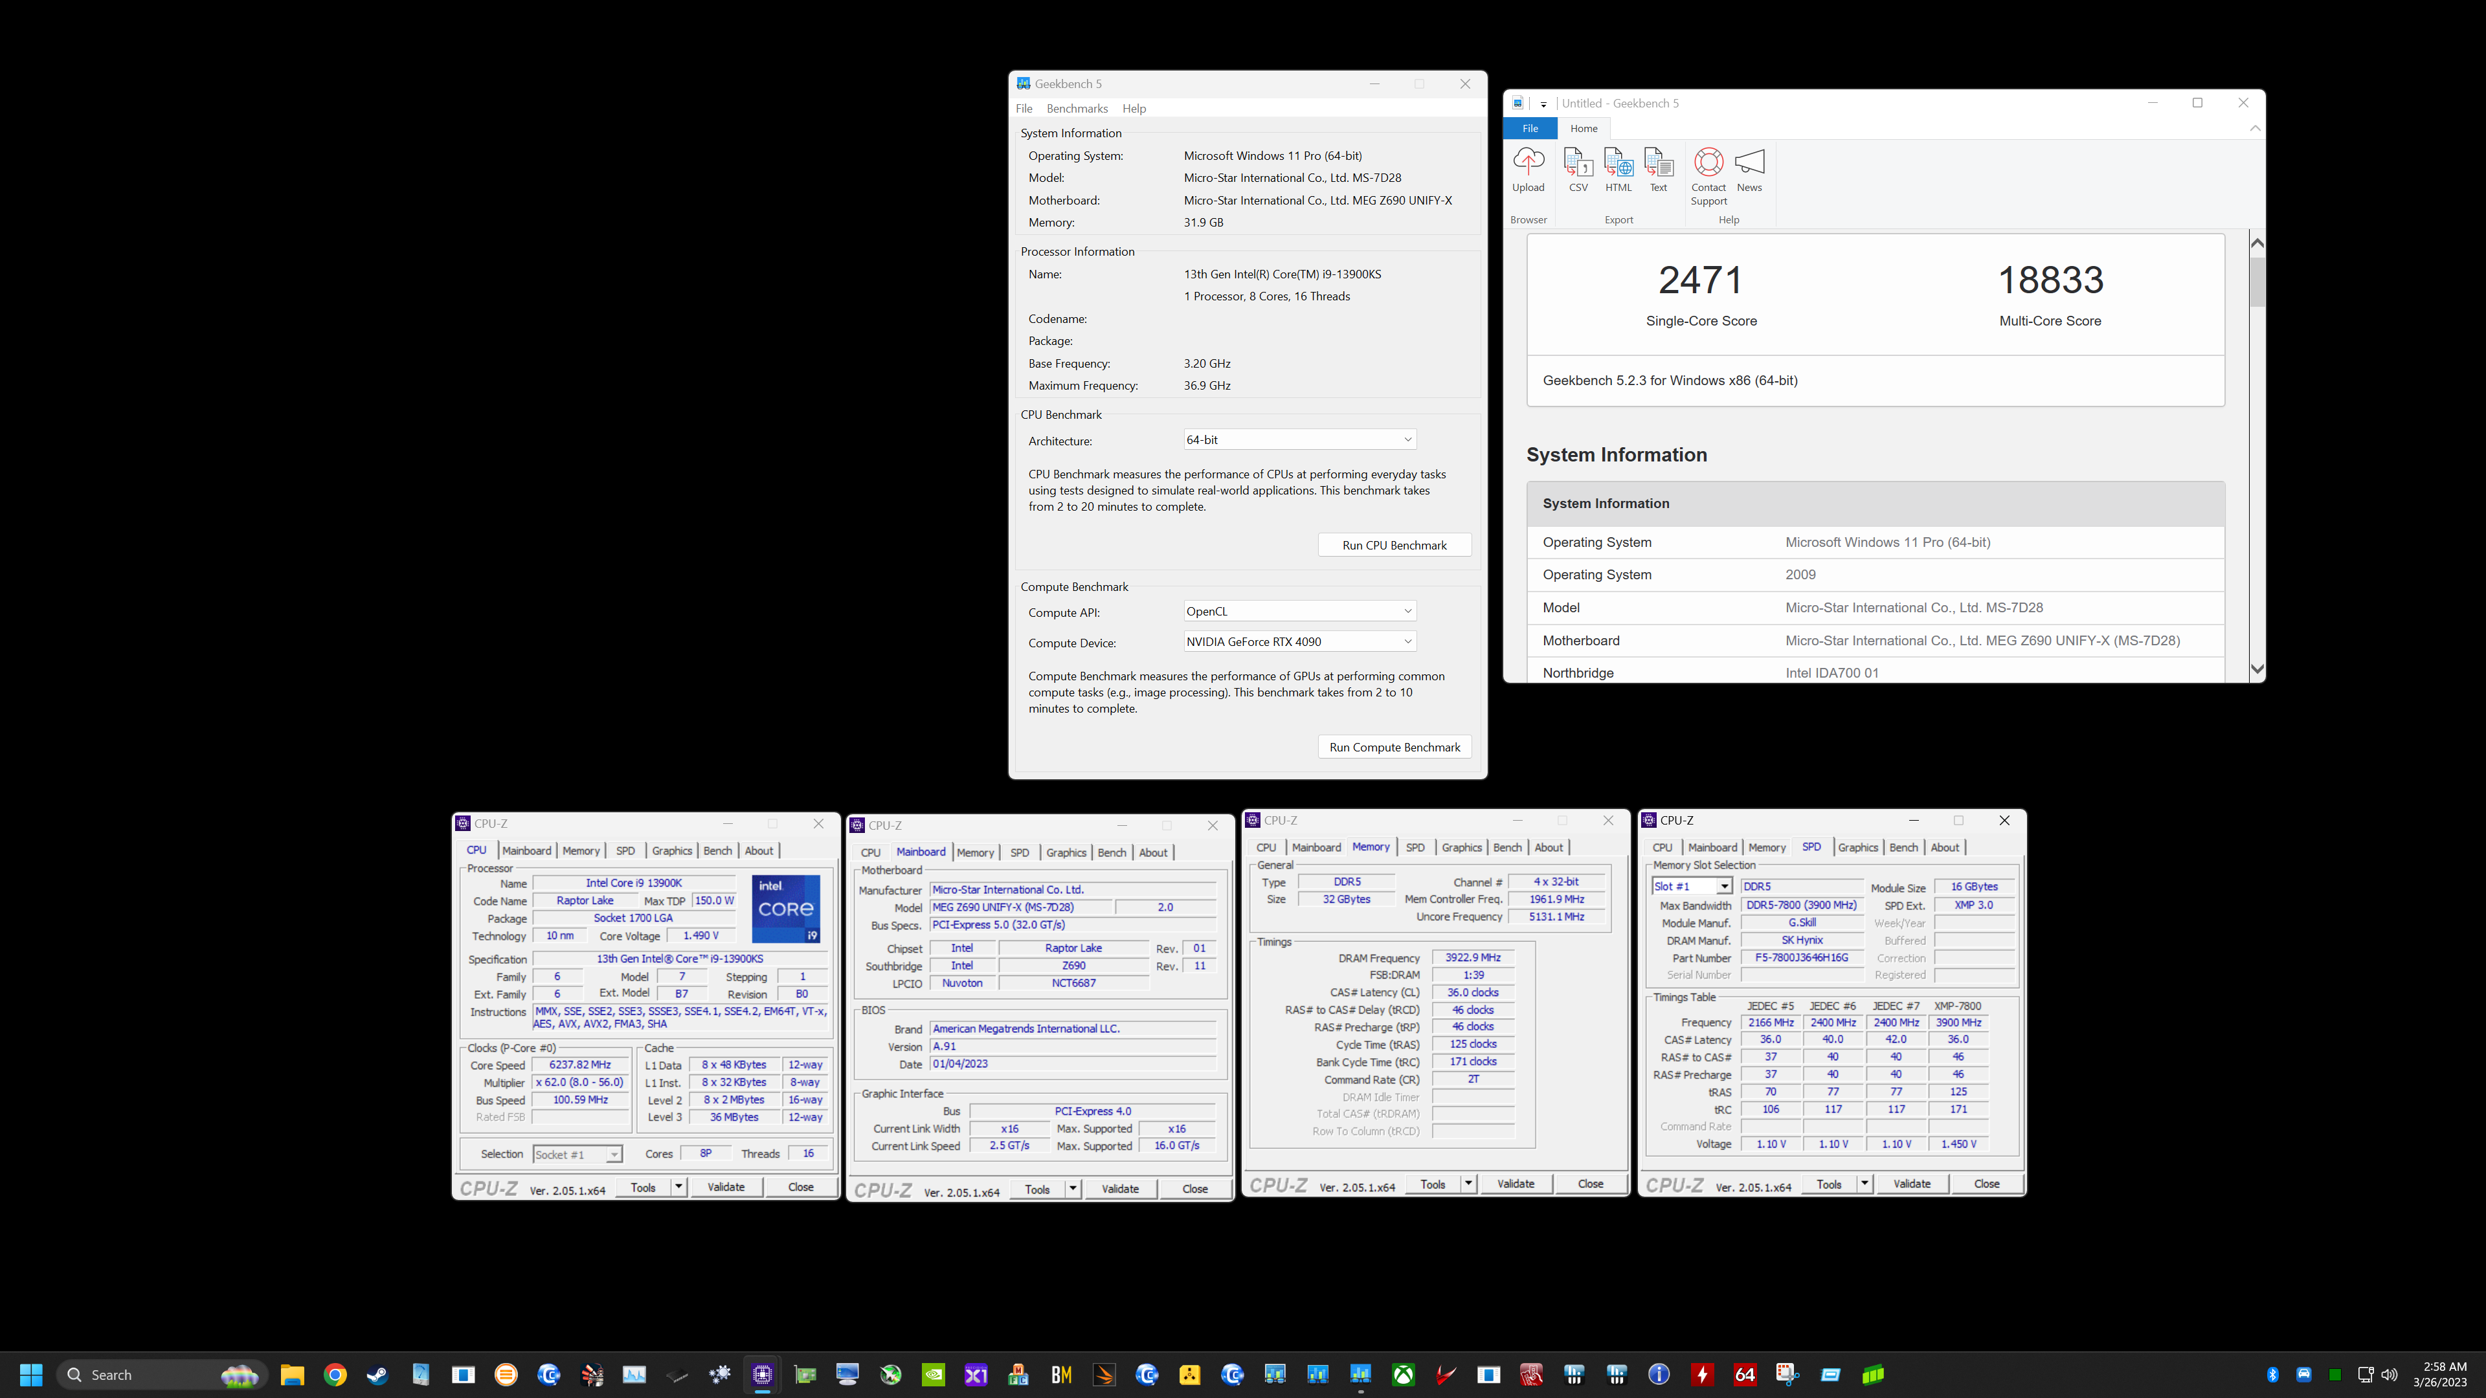The height and width of the screenshot is (1398, 2486).
Task: Click the BM taskbar icon
Action: [x=1062, y=1375]
